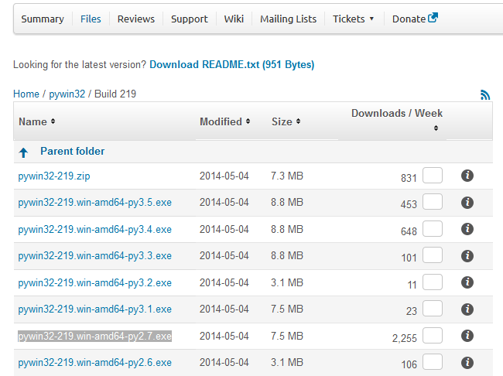Click the modified date of pywin32-219.zip

[x=224, y=176]
